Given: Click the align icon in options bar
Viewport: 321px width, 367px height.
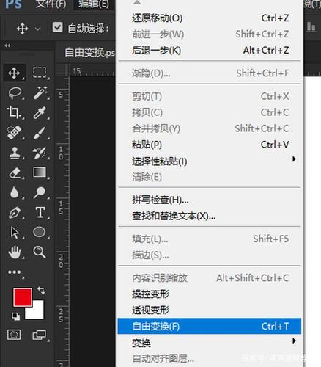Looking at the screenshot, I should tap(311, 26).
